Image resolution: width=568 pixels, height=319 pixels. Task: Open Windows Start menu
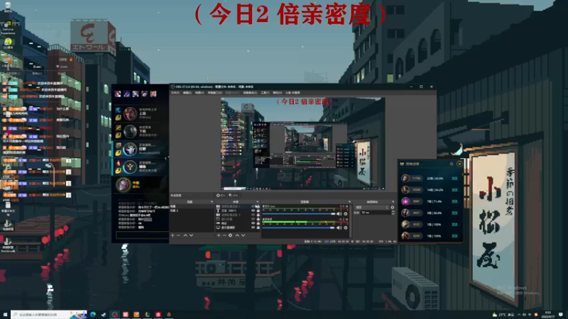(x=5, y=314)
